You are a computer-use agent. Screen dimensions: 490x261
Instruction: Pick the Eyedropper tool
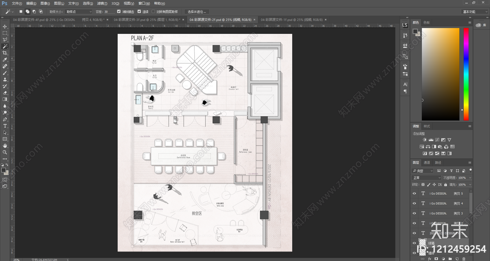pos(5,60)
